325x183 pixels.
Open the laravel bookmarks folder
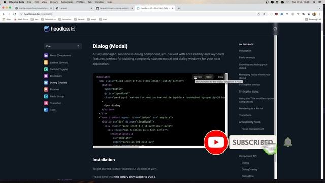point(79,19)
